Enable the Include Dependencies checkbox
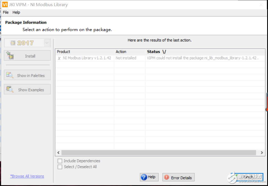 pyautogui.click(x=60, y=161)
